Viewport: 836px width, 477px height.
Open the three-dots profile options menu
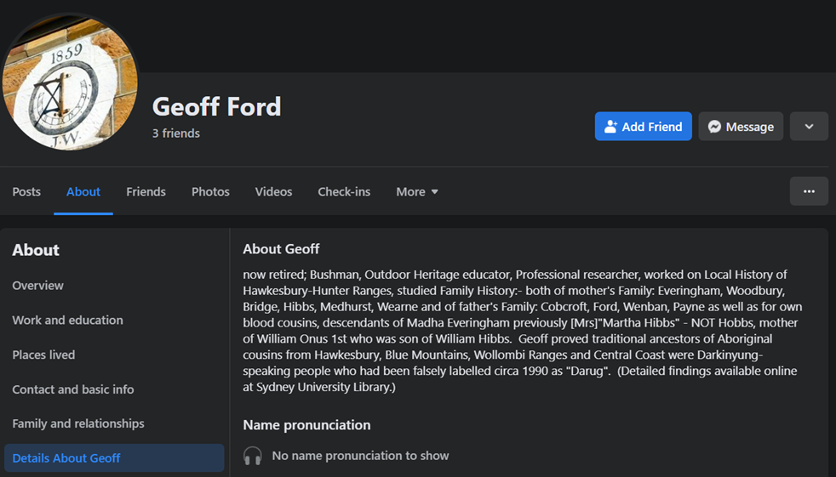click(809, 191)
